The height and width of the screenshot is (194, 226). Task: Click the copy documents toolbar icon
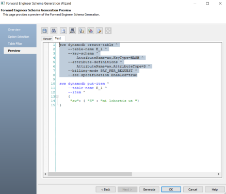(82, 31)
